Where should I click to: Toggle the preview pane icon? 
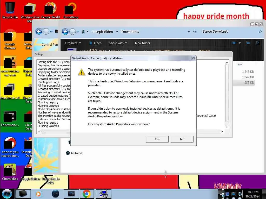(248, 43)
